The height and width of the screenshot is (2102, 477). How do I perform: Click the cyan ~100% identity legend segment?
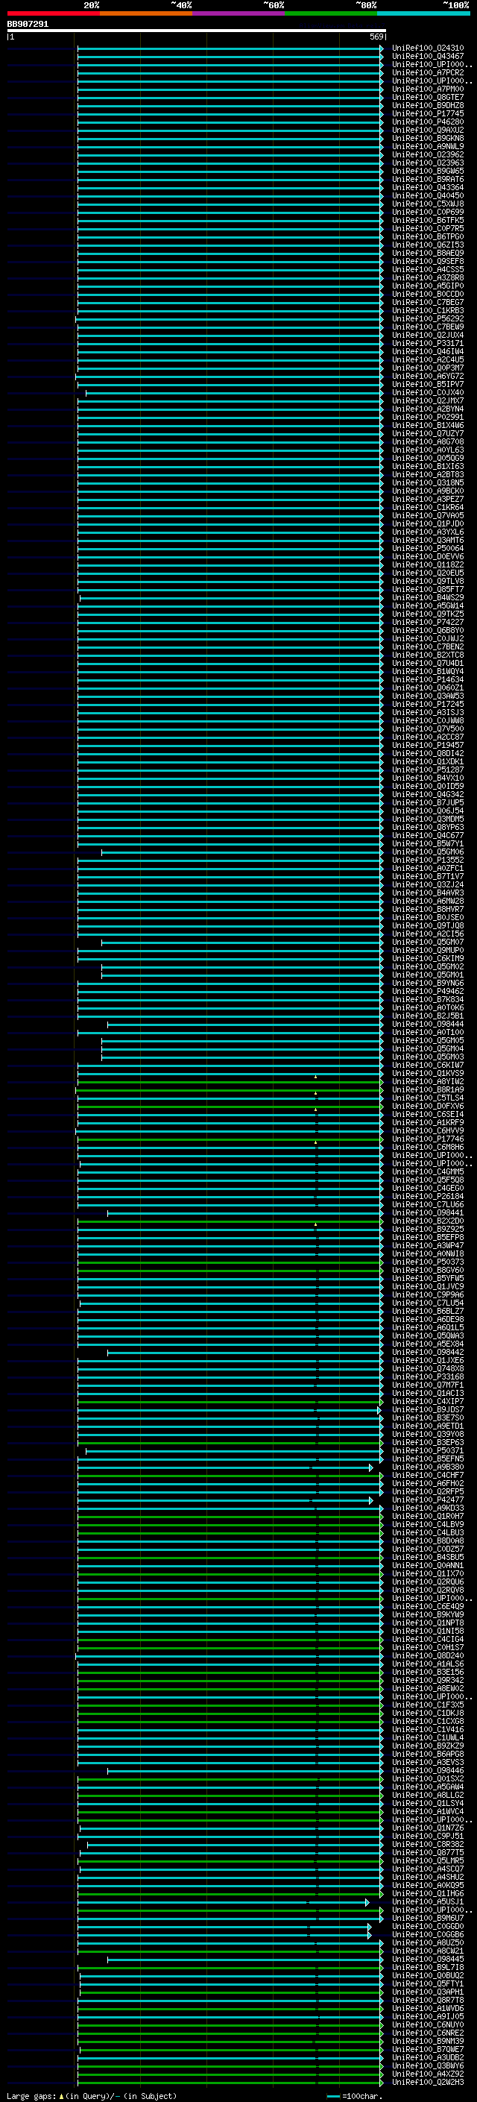pyautogui.click(x=423, y=13)
